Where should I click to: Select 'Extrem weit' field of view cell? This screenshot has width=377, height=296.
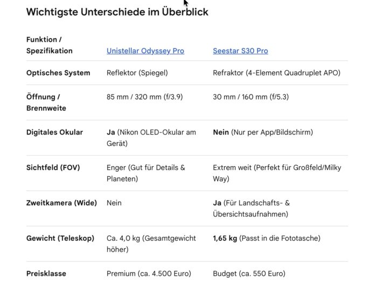click(277, 173)
